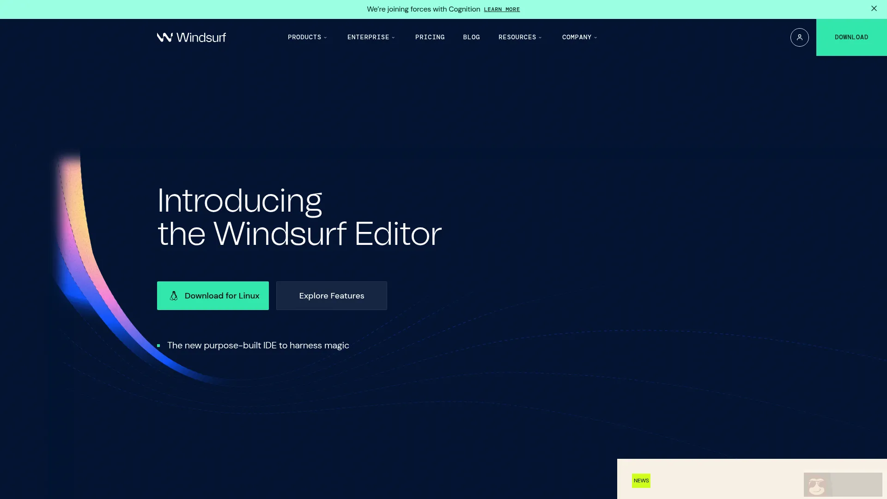Screen dimensions: 887x499
Task: Select the NEWS label tag
Action: [641, 481]
